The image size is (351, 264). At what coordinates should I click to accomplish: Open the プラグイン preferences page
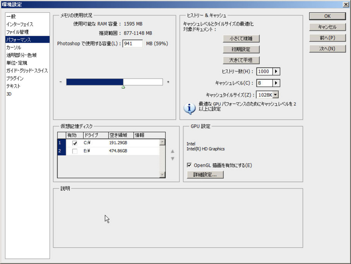(27, 78)
